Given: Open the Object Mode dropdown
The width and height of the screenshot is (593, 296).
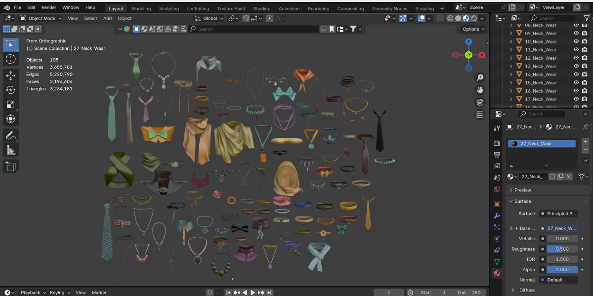Looking at the screenshot, I should pyautogui.click(x=41, y=18).
